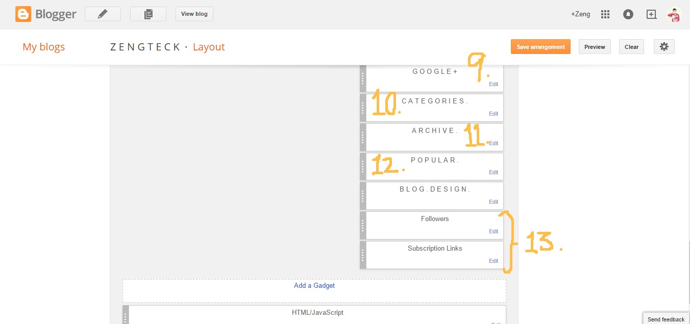Select the POPULAR. gadget title
The image size is (690, 324).
[x=435, y=160]
